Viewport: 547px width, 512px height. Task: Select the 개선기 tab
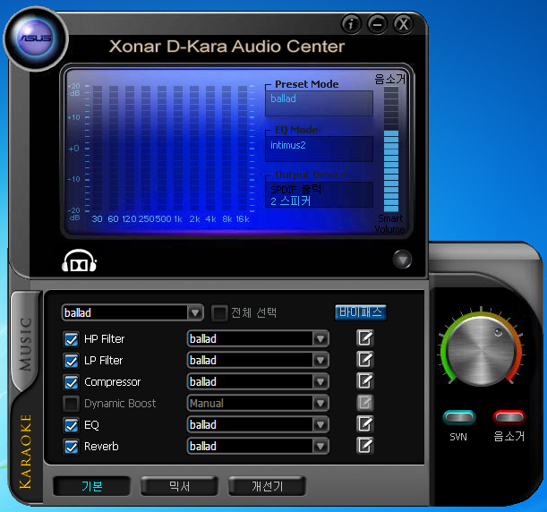coord(267,486)
